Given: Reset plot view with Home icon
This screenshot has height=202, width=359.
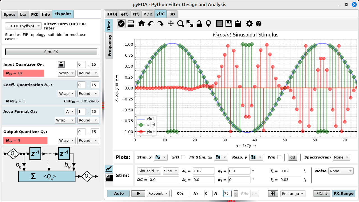Looking at the screenshot, I should (x=142, y=24).
